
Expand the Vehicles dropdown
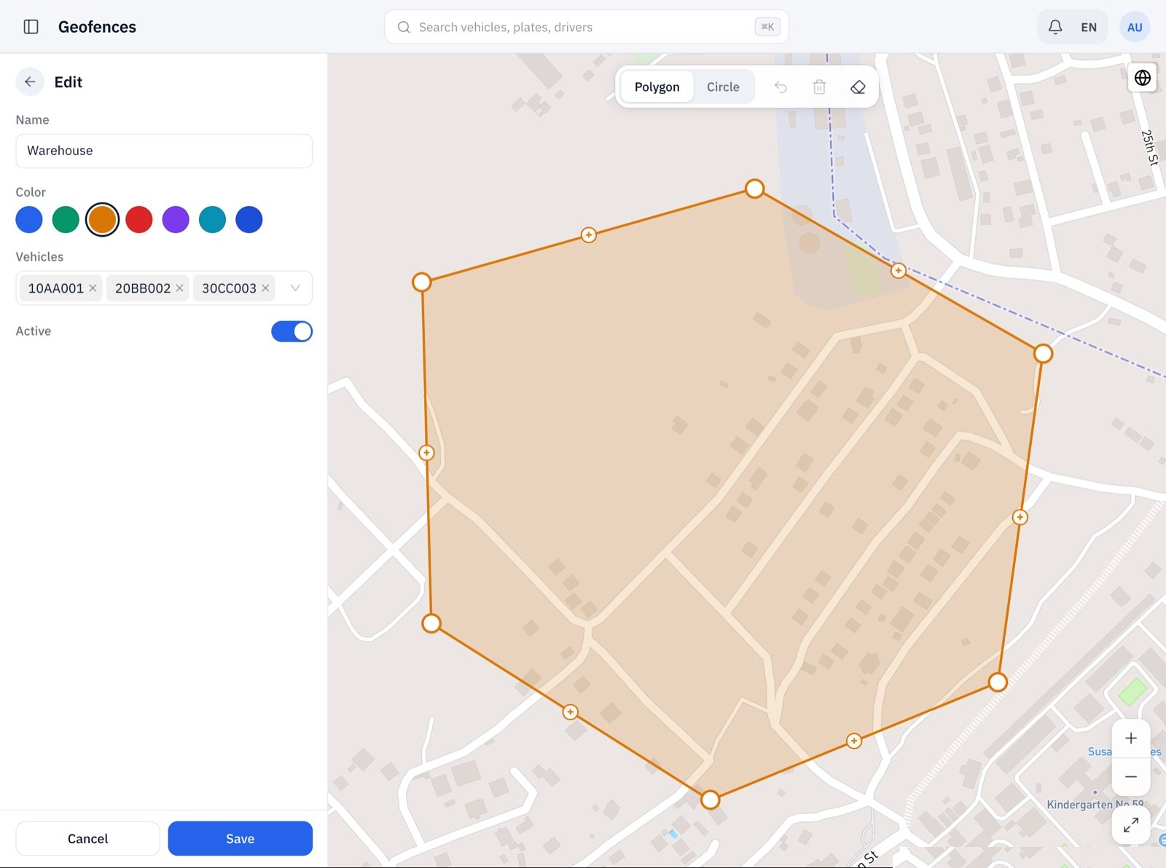pos(295,288)
